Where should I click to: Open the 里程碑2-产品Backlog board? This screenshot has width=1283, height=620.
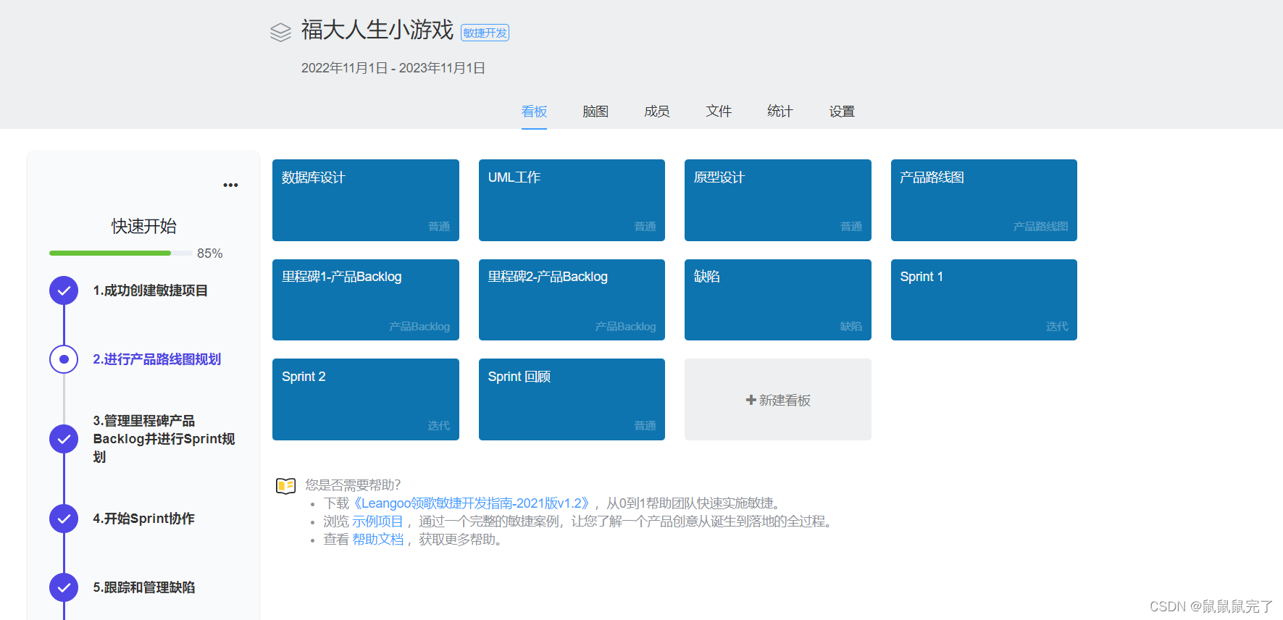click(x=572, y=300)
